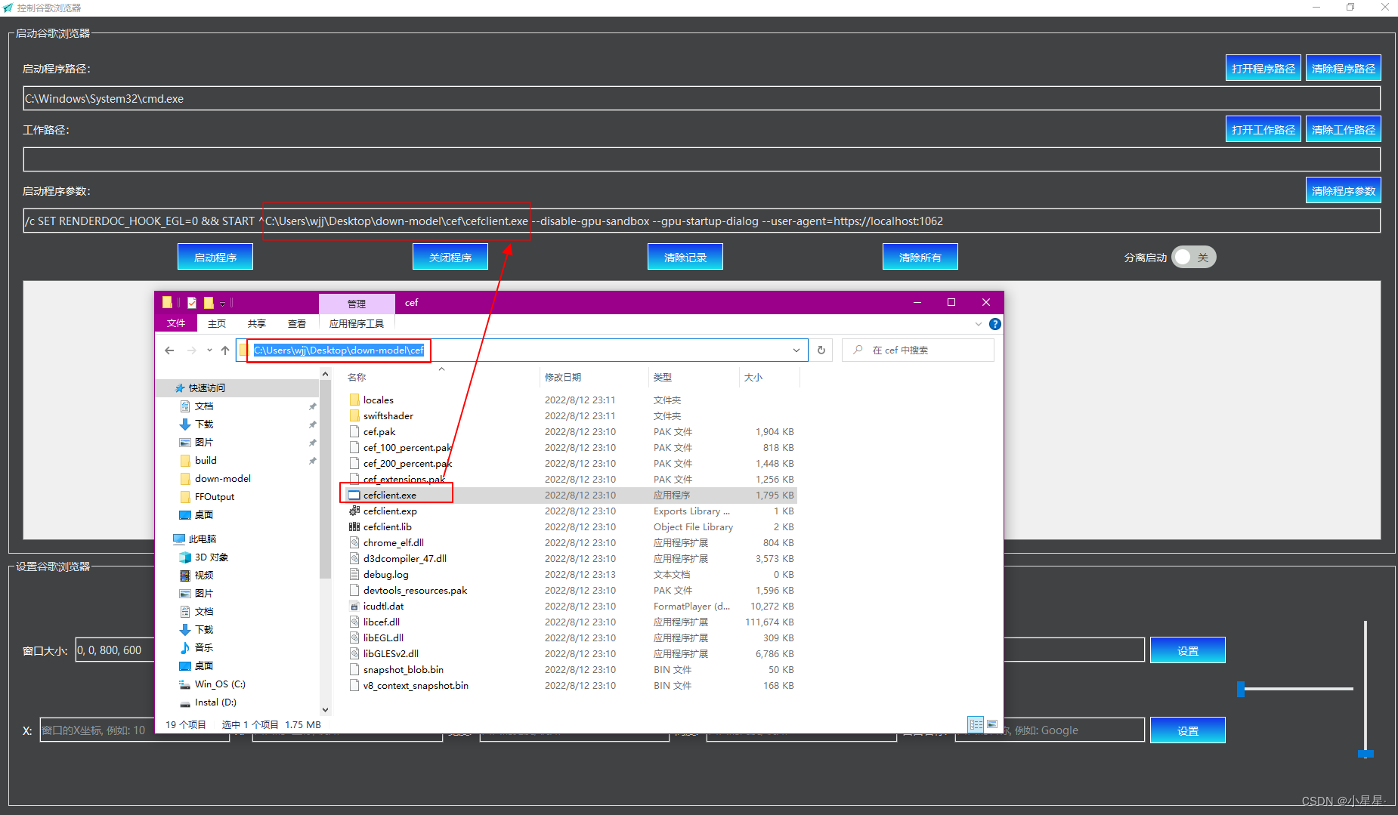Click the 清除程序路径 button
This screenshot has height=815, width=1398.
(x=1343, y=68)
